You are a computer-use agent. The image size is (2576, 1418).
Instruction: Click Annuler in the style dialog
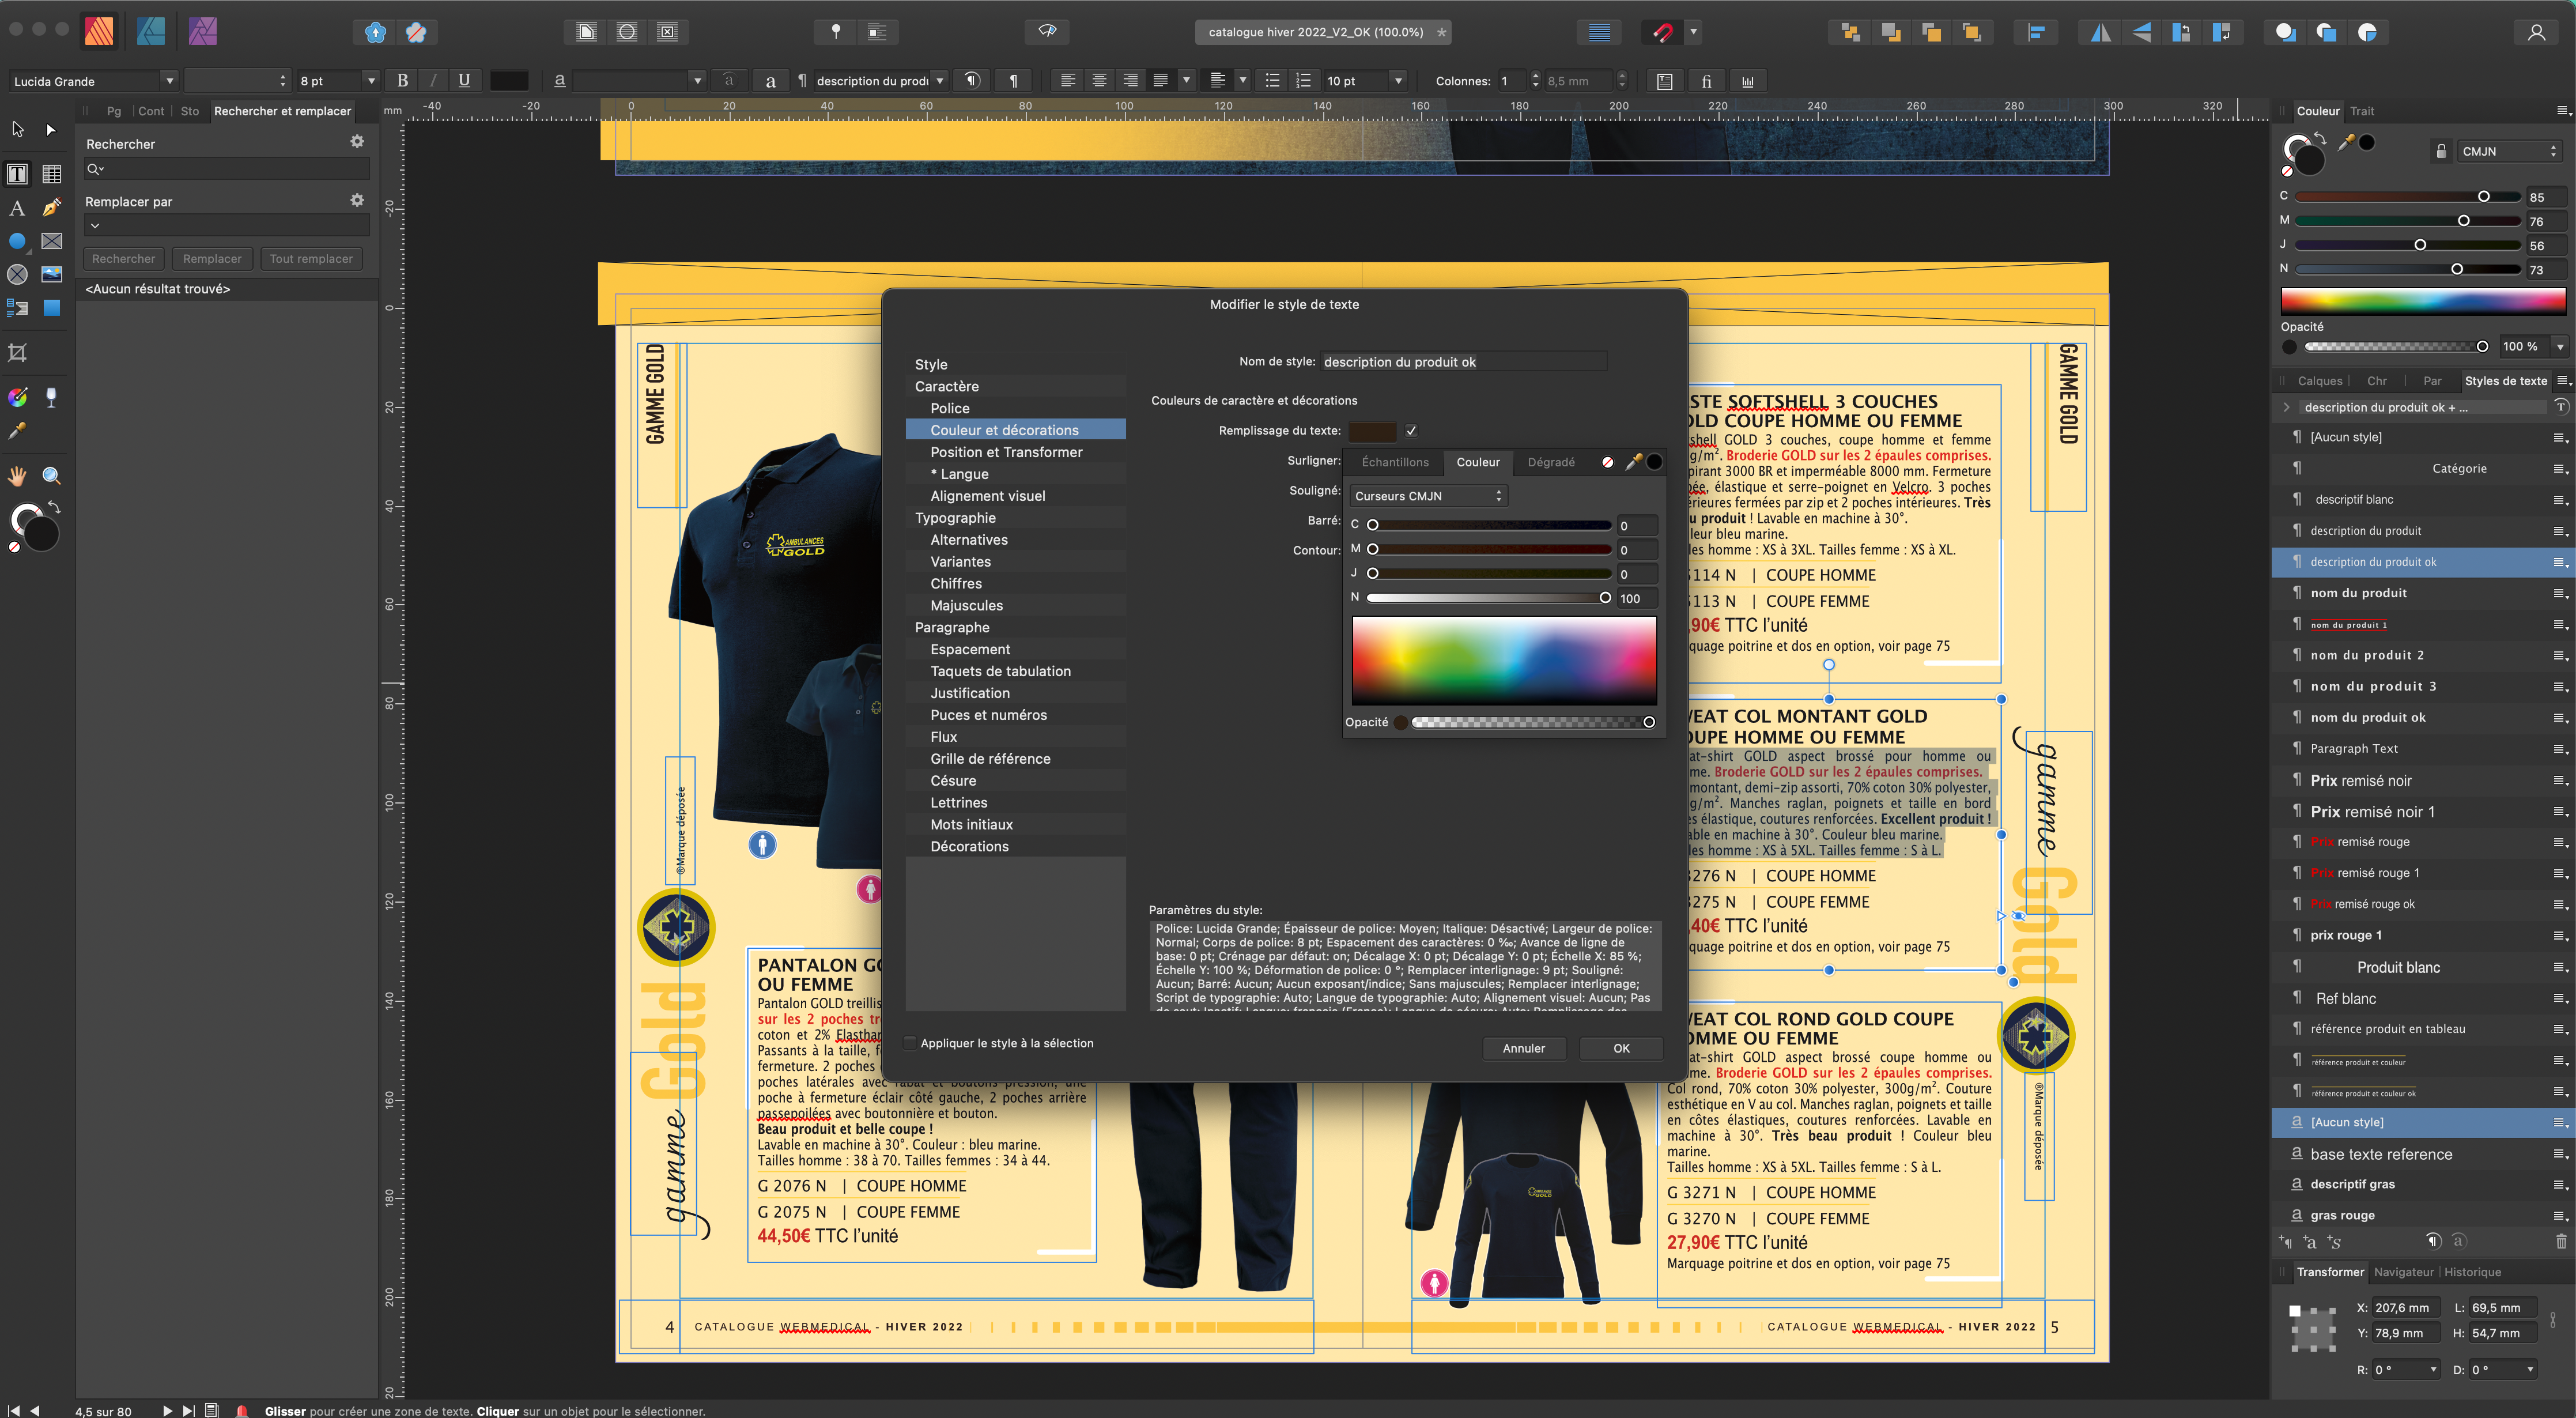tap(1523, 1048)
